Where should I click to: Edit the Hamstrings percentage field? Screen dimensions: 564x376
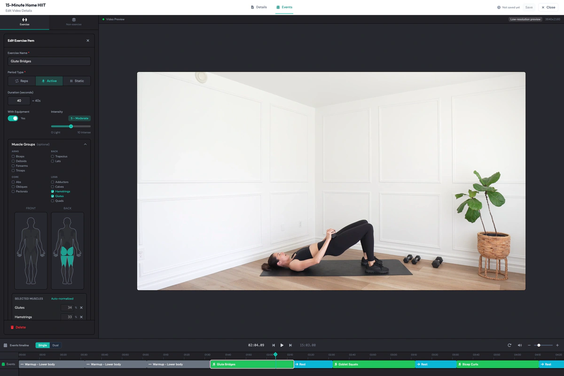tap(67, 317)
